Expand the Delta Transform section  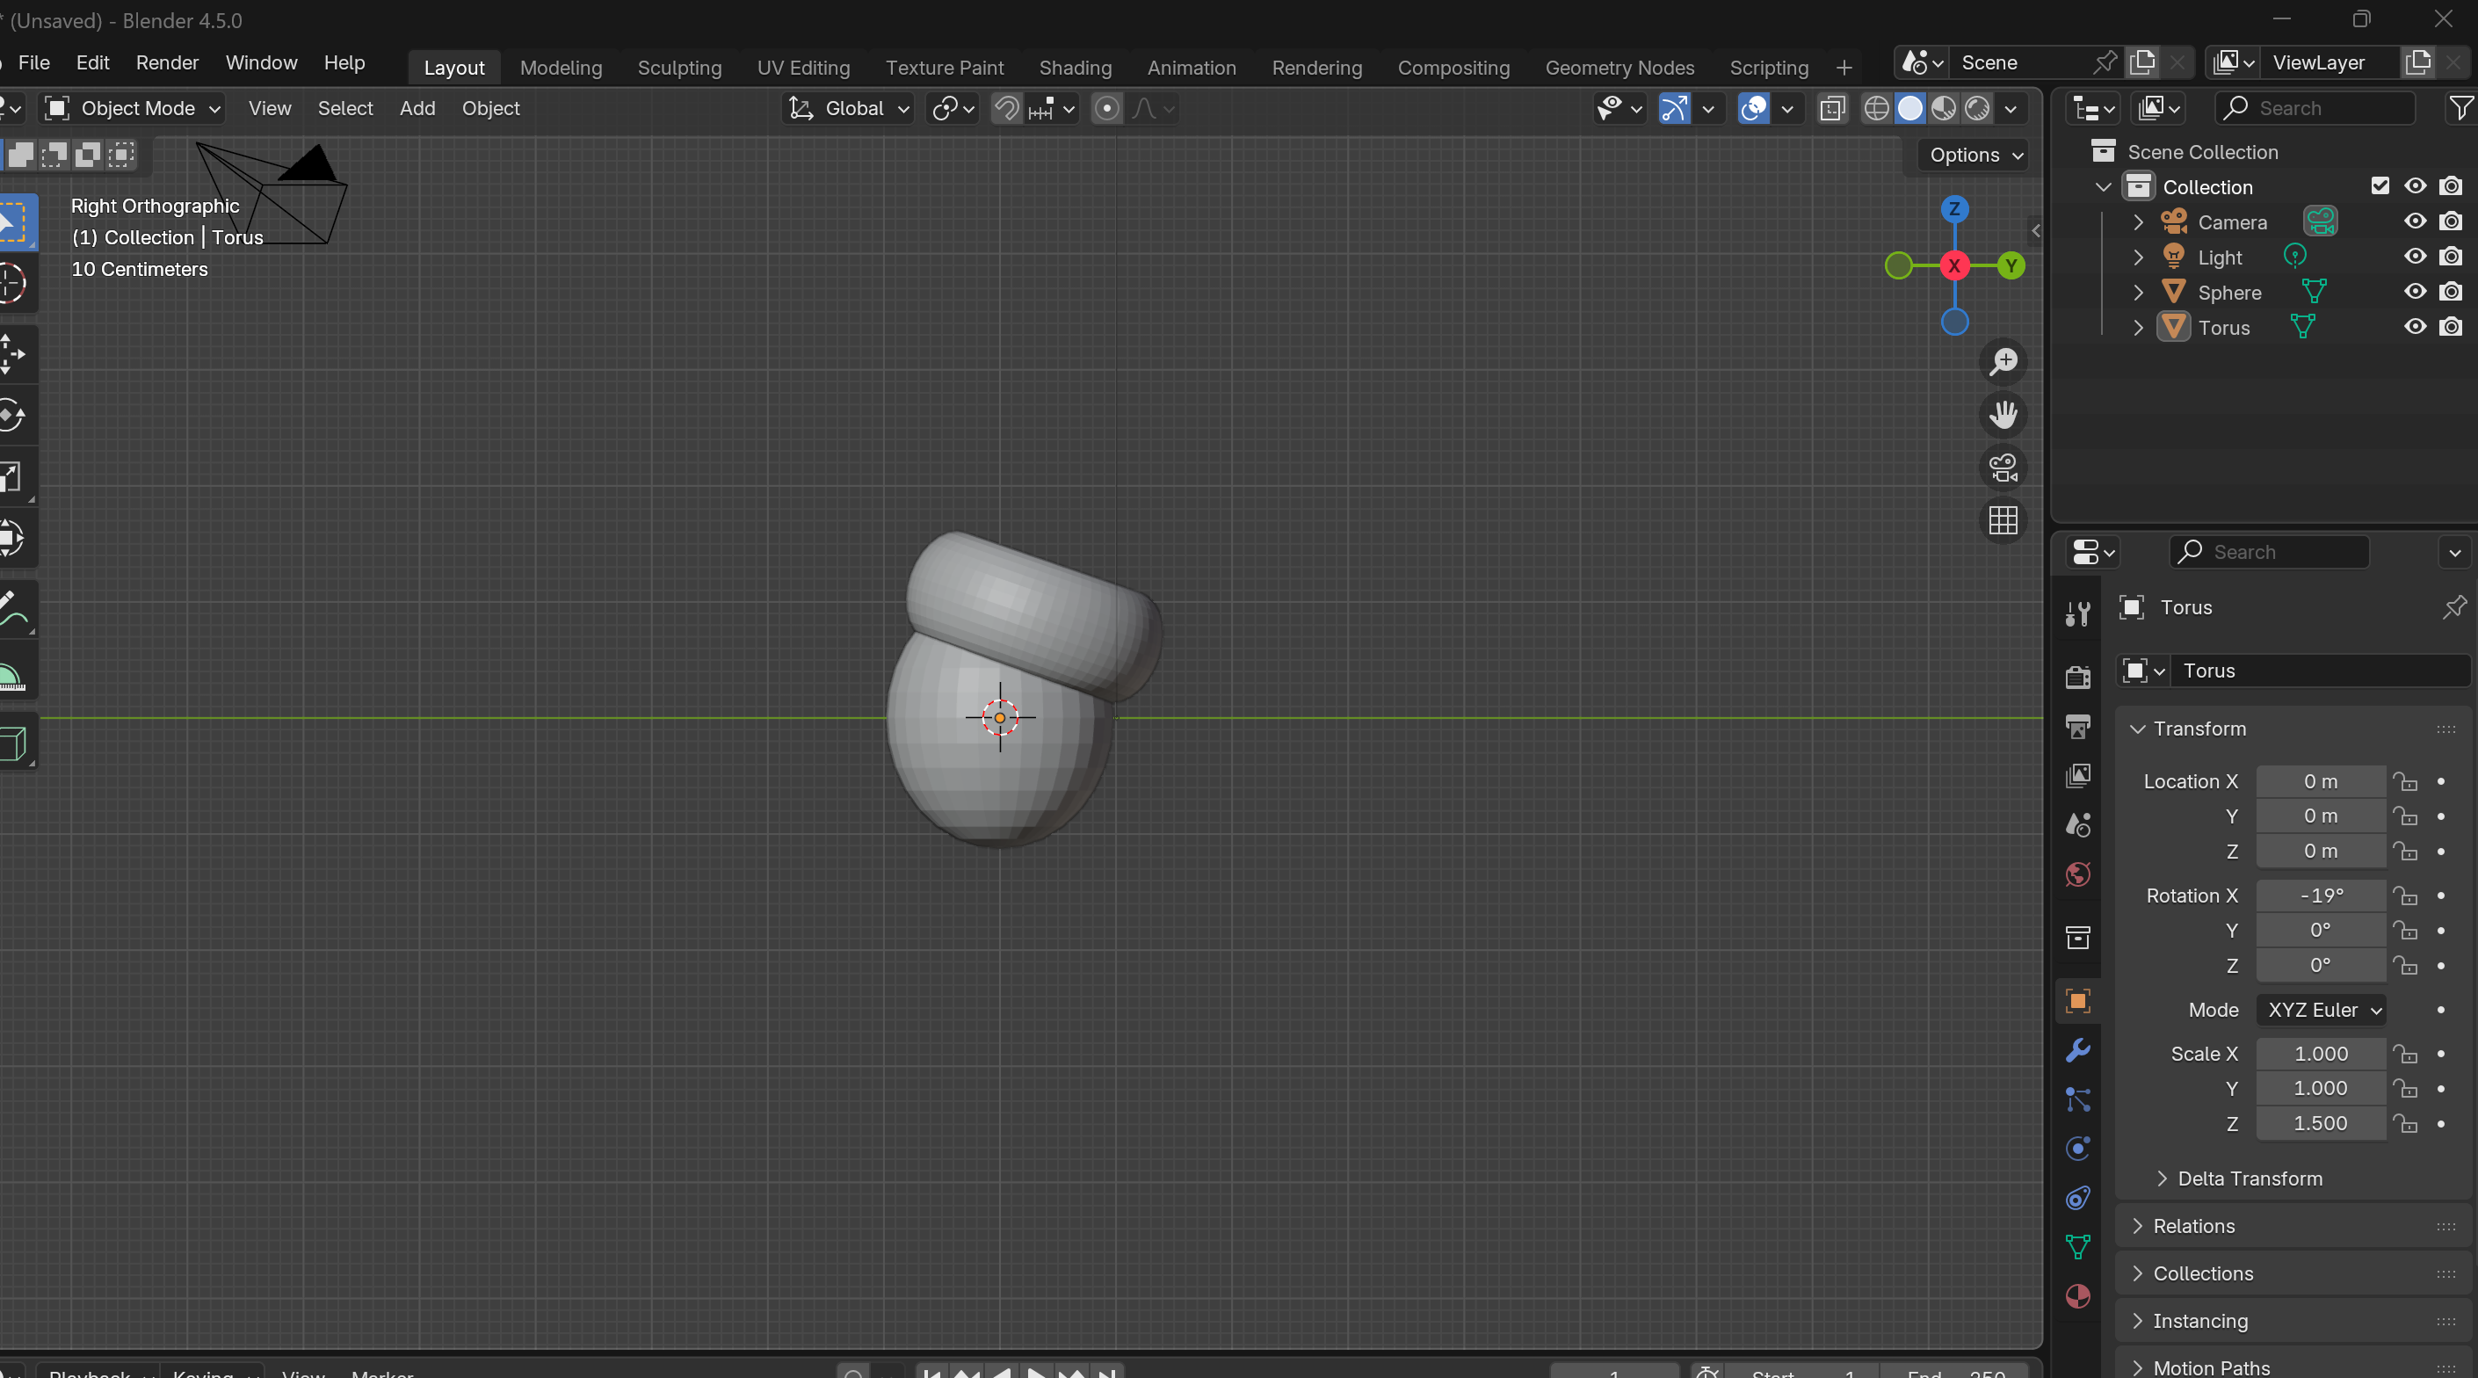(2249, 1179)
